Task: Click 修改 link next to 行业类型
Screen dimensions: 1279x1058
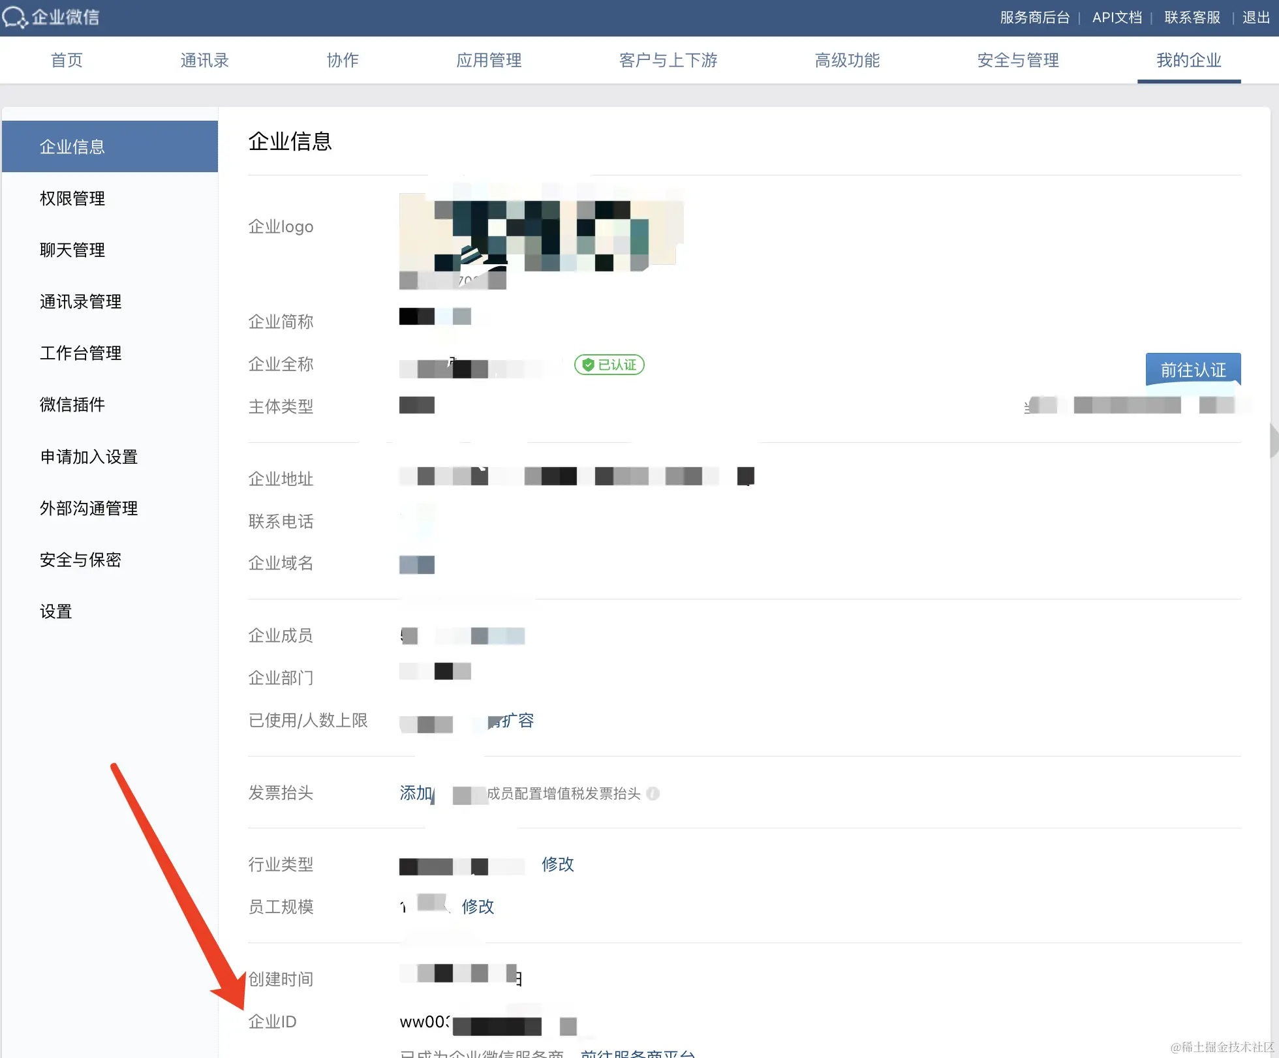Action: pos(557,864)
